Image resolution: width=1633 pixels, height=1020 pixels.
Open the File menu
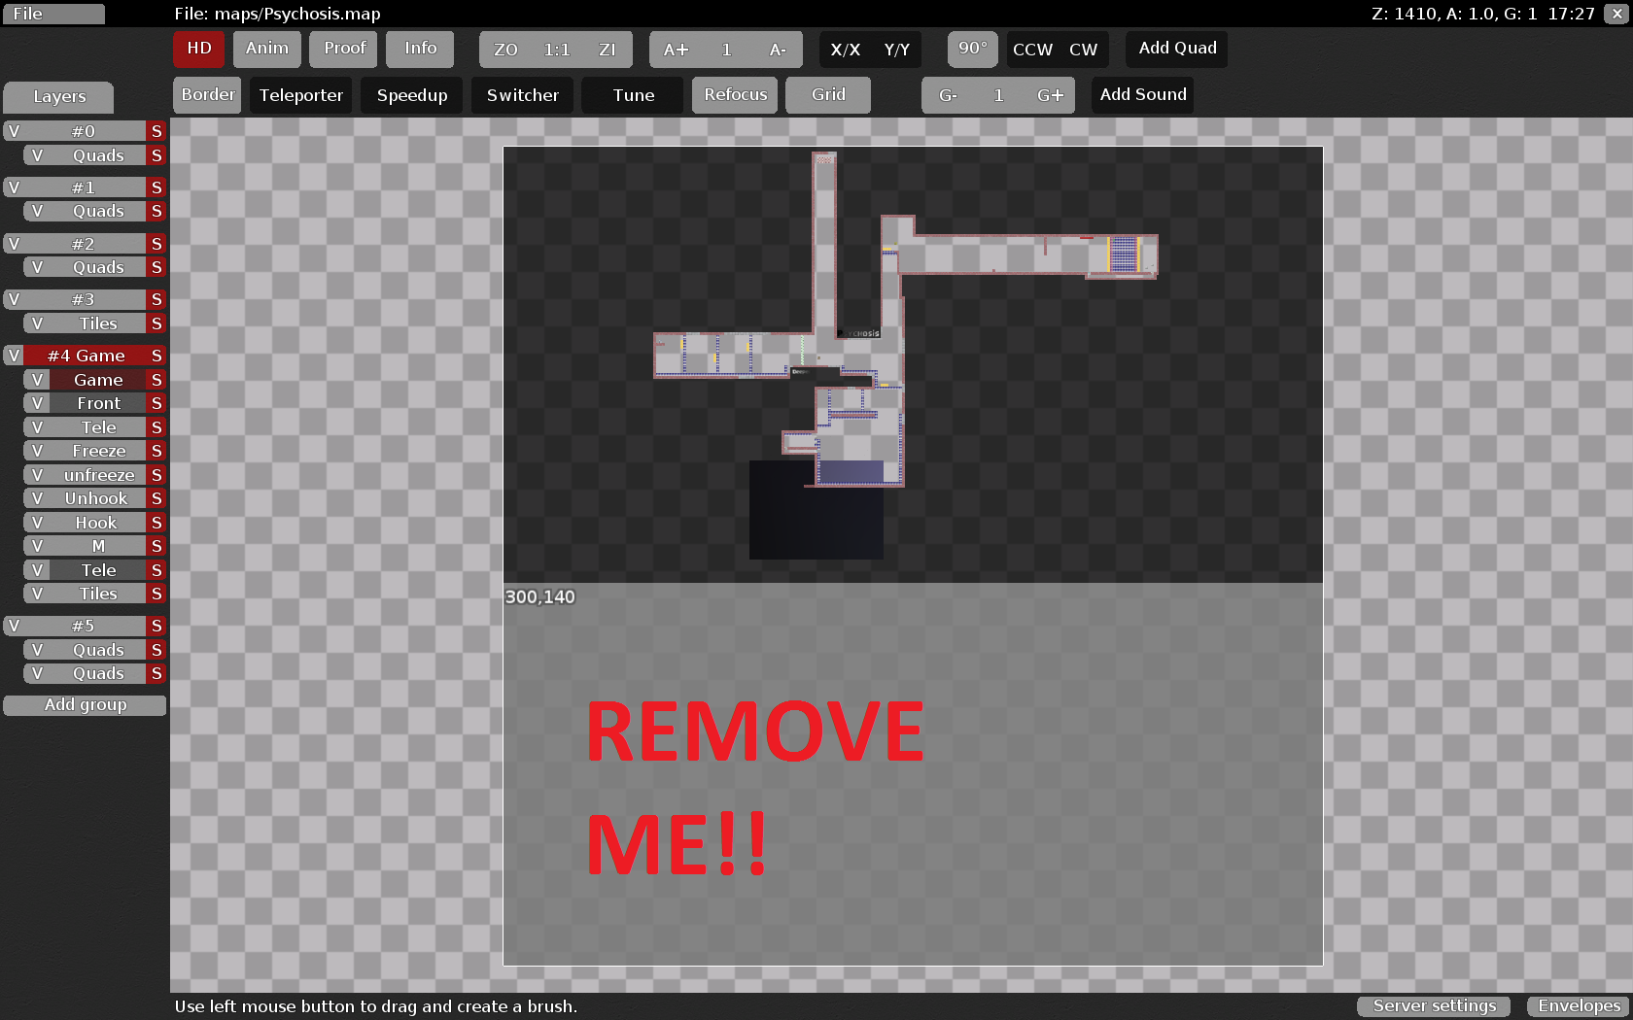pos(53,14)
